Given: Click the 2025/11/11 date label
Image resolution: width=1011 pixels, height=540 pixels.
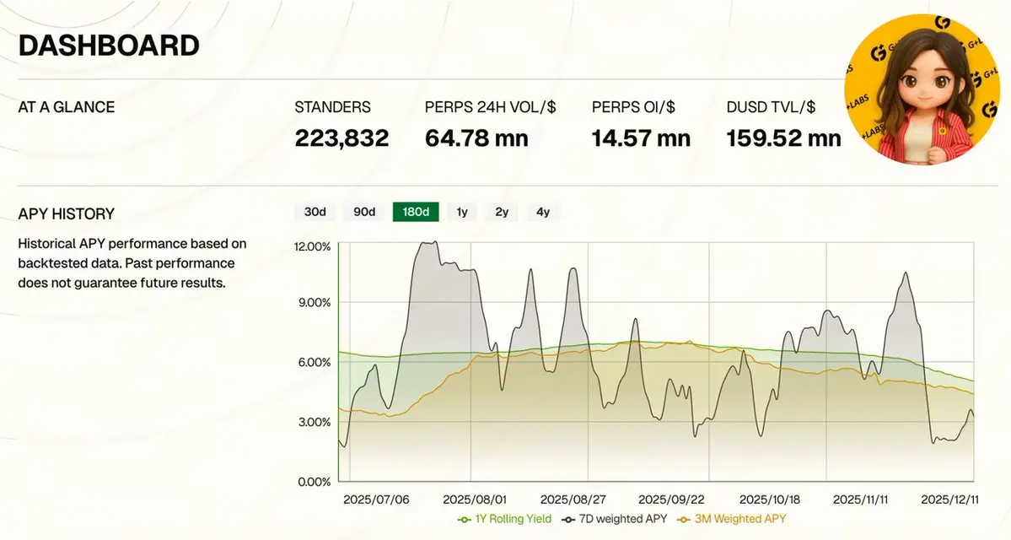Looking at the screenshot, I should tap(861, 500).
